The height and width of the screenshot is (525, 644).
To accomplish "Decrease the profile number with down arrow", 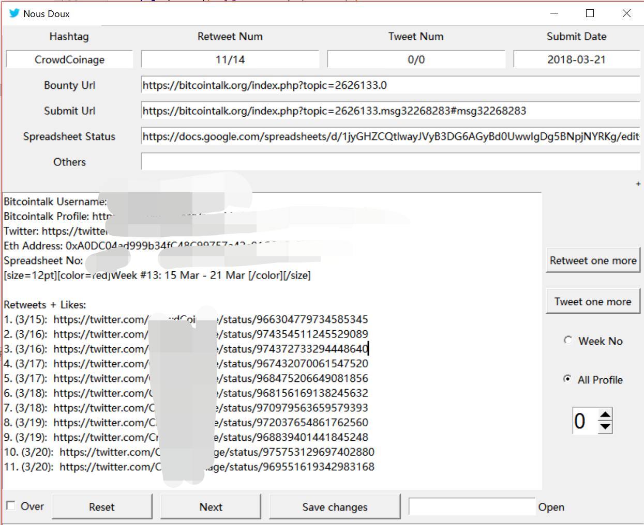I will tap(605, 427).
